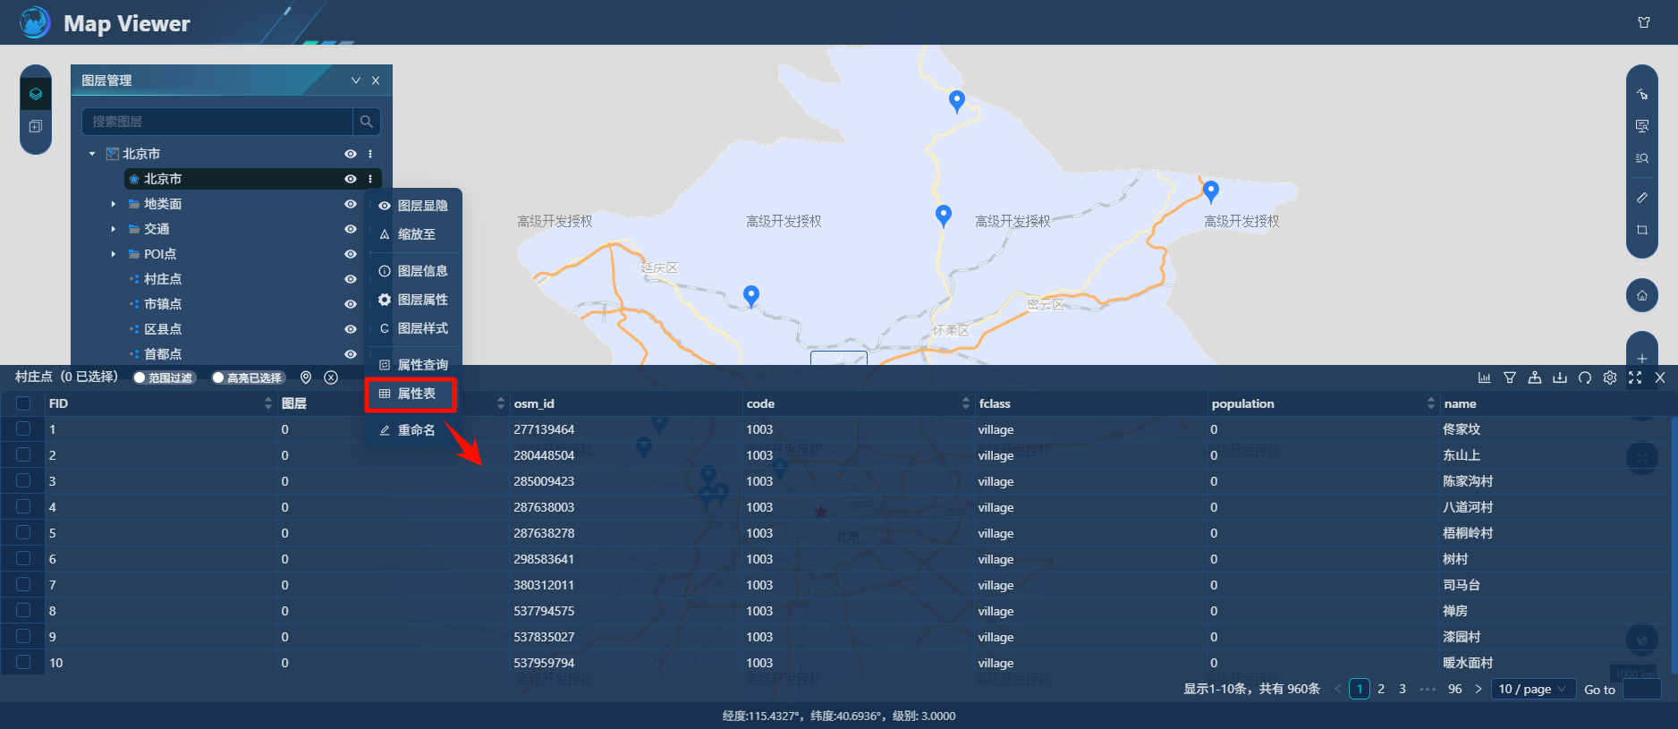This screenshot has height=729, width=1678.
Task: Click the add layer icon in left sidebar
Action: click(x=36, y=127)
